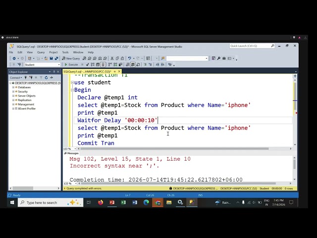317x238 pixels.
Task: Comment out selected lines icon
Action: pos(145,64)
